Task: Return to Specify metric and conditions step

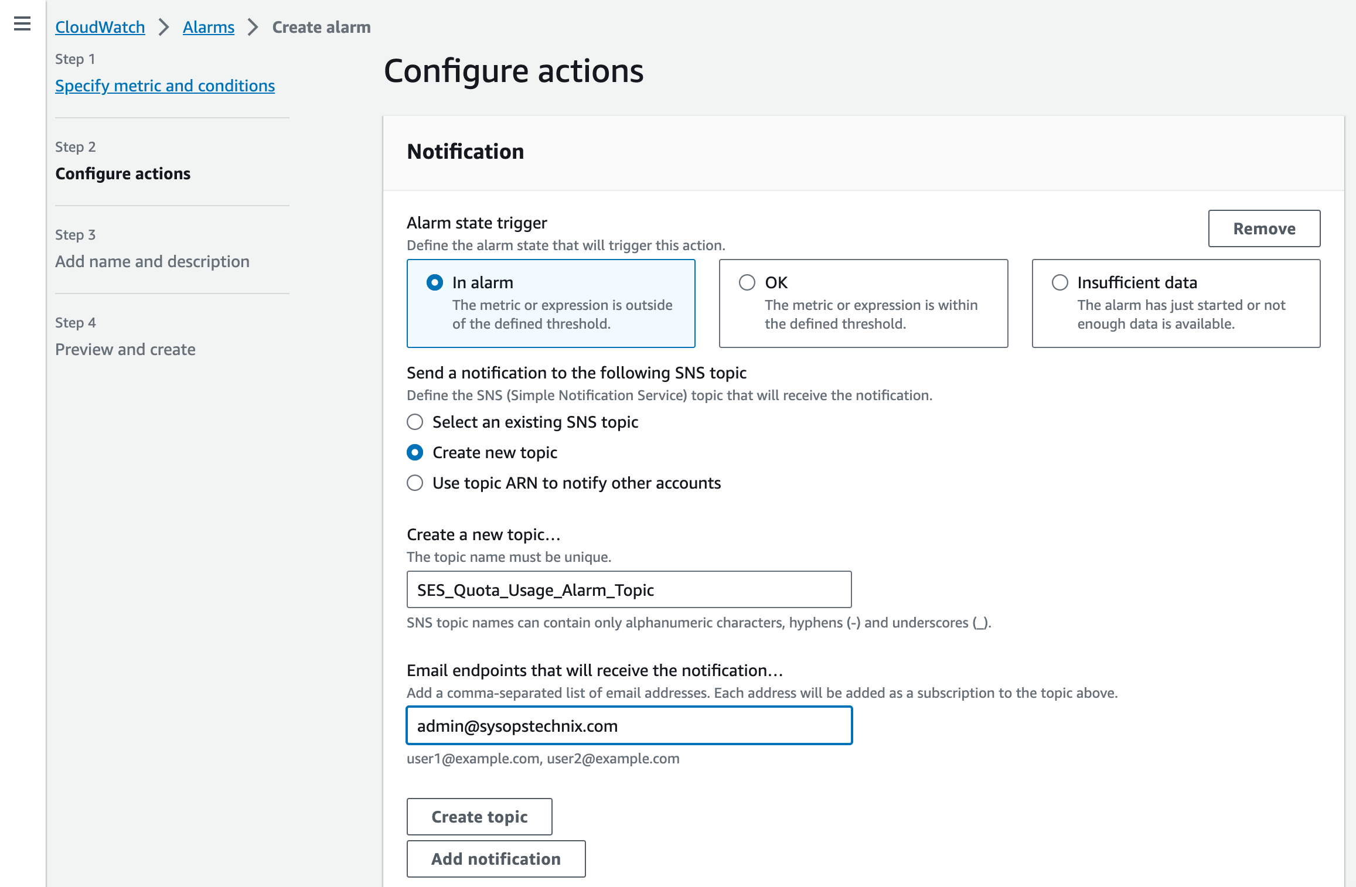Action: point(165,86)
